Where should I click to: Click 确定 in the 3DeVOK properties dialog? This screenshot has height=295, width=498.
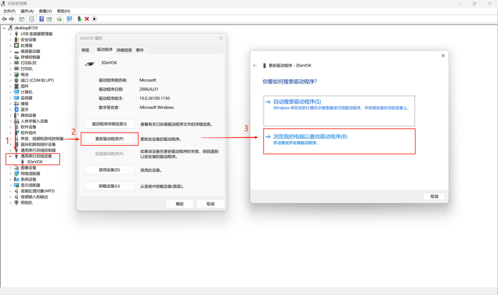coord(180,204)
